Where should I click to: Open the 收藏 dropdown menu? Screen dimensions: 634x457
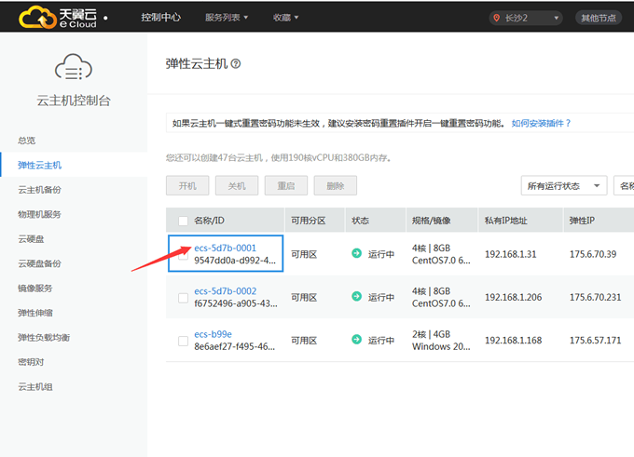pos(285,18)
